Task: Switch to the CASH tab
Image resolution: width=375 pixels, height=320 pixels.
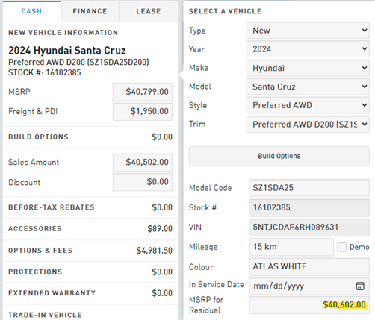Action: (31, 11)
